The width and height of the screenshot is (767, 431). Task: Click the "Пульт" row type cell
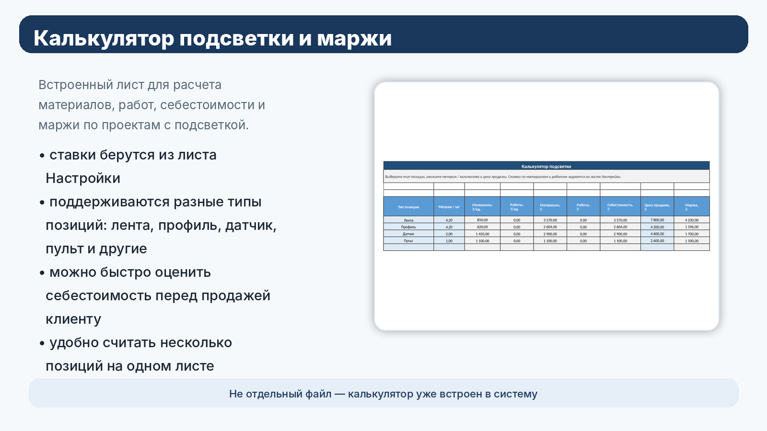[x=408, y=241]
